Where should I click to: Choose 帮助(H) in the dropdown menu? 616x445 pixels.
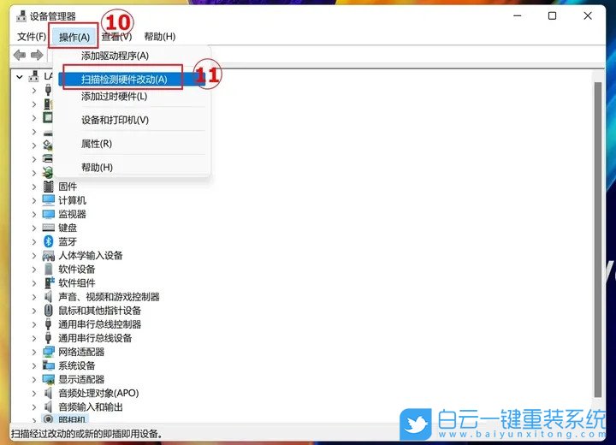[x=97, y=168]
